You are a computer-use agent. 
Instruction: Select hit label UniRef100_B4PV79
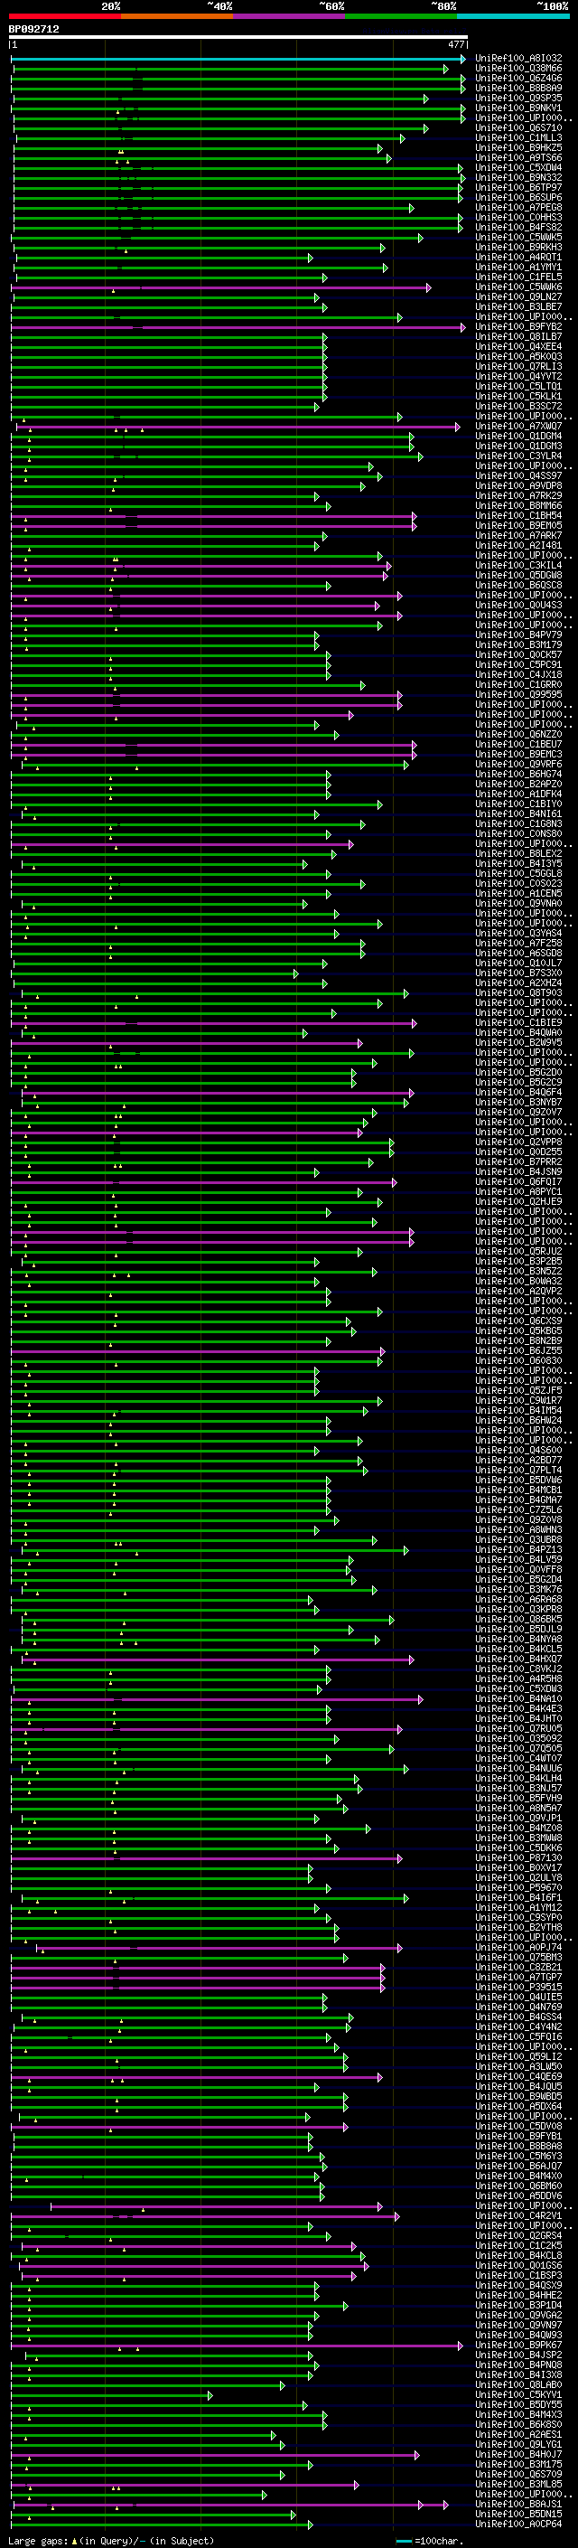point(518,635)
